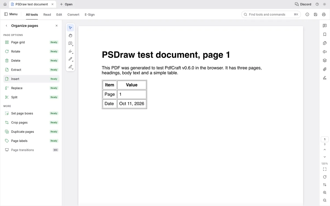Focus the Find tools and commands field
Screen dimensions: 330x206
coord(271,15)
